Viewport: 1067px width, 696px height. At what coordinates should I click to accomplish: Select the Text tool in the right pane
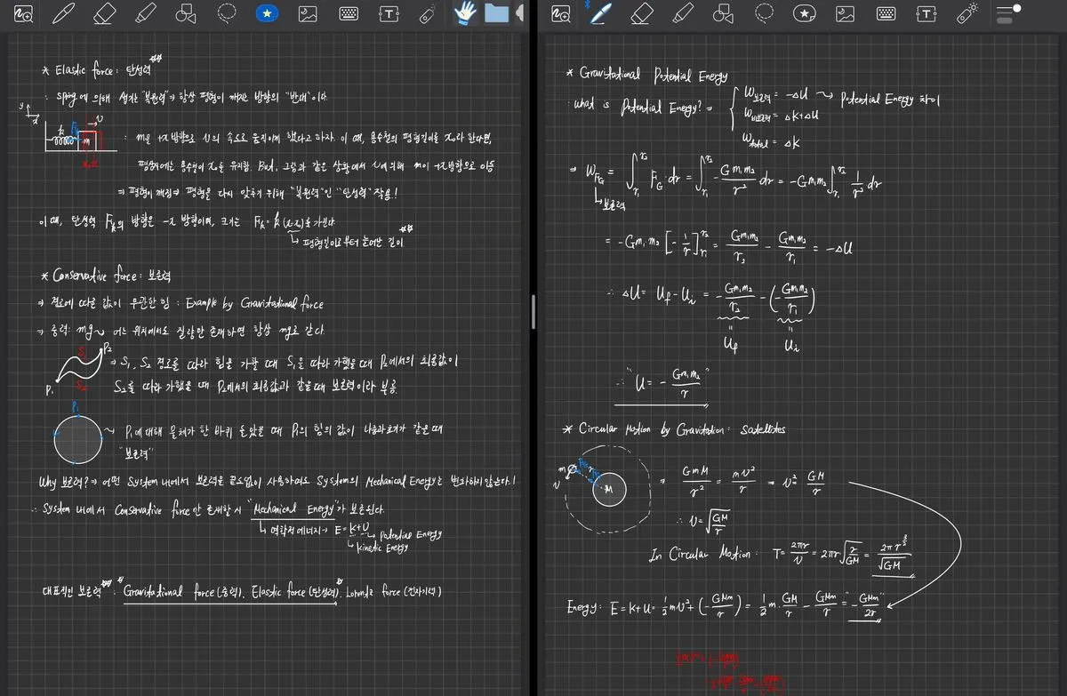click(927, 14)
